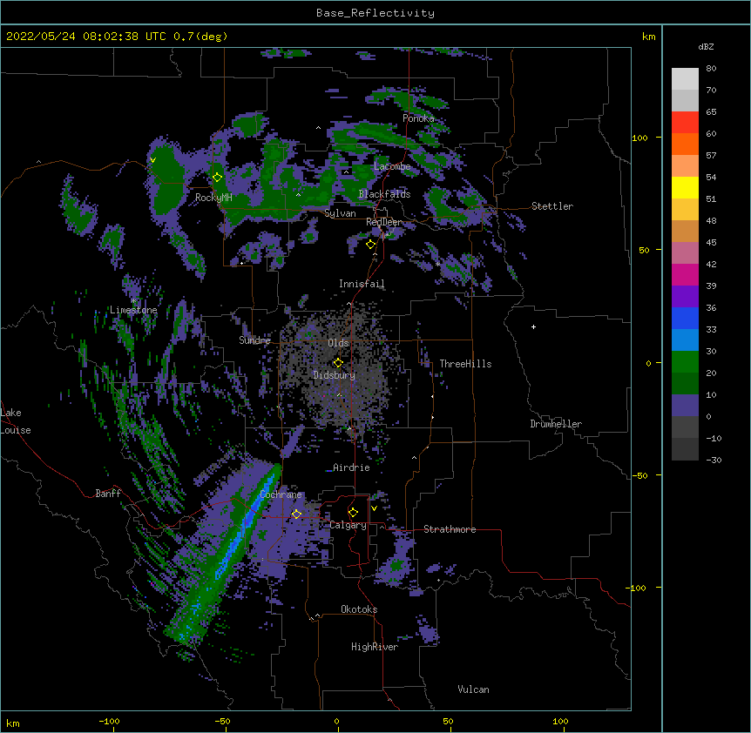
Task: Click the km unit label at top right
Action: pyautogui.click(x=648, y=37)
